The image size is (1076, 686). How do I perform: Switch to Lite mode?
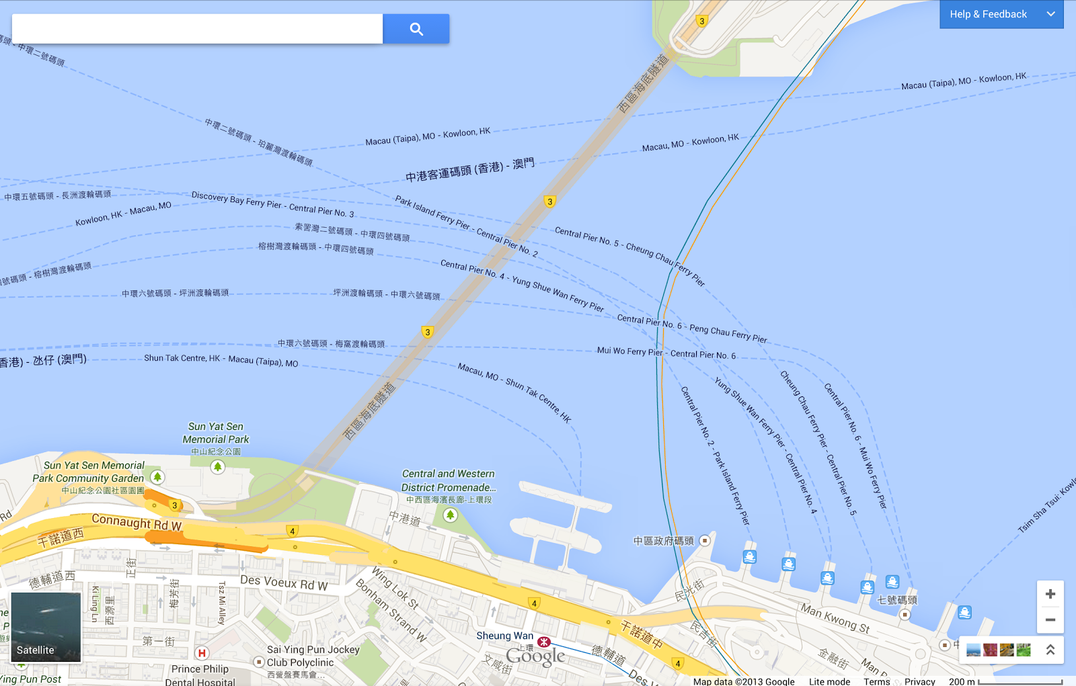point(829,681)
